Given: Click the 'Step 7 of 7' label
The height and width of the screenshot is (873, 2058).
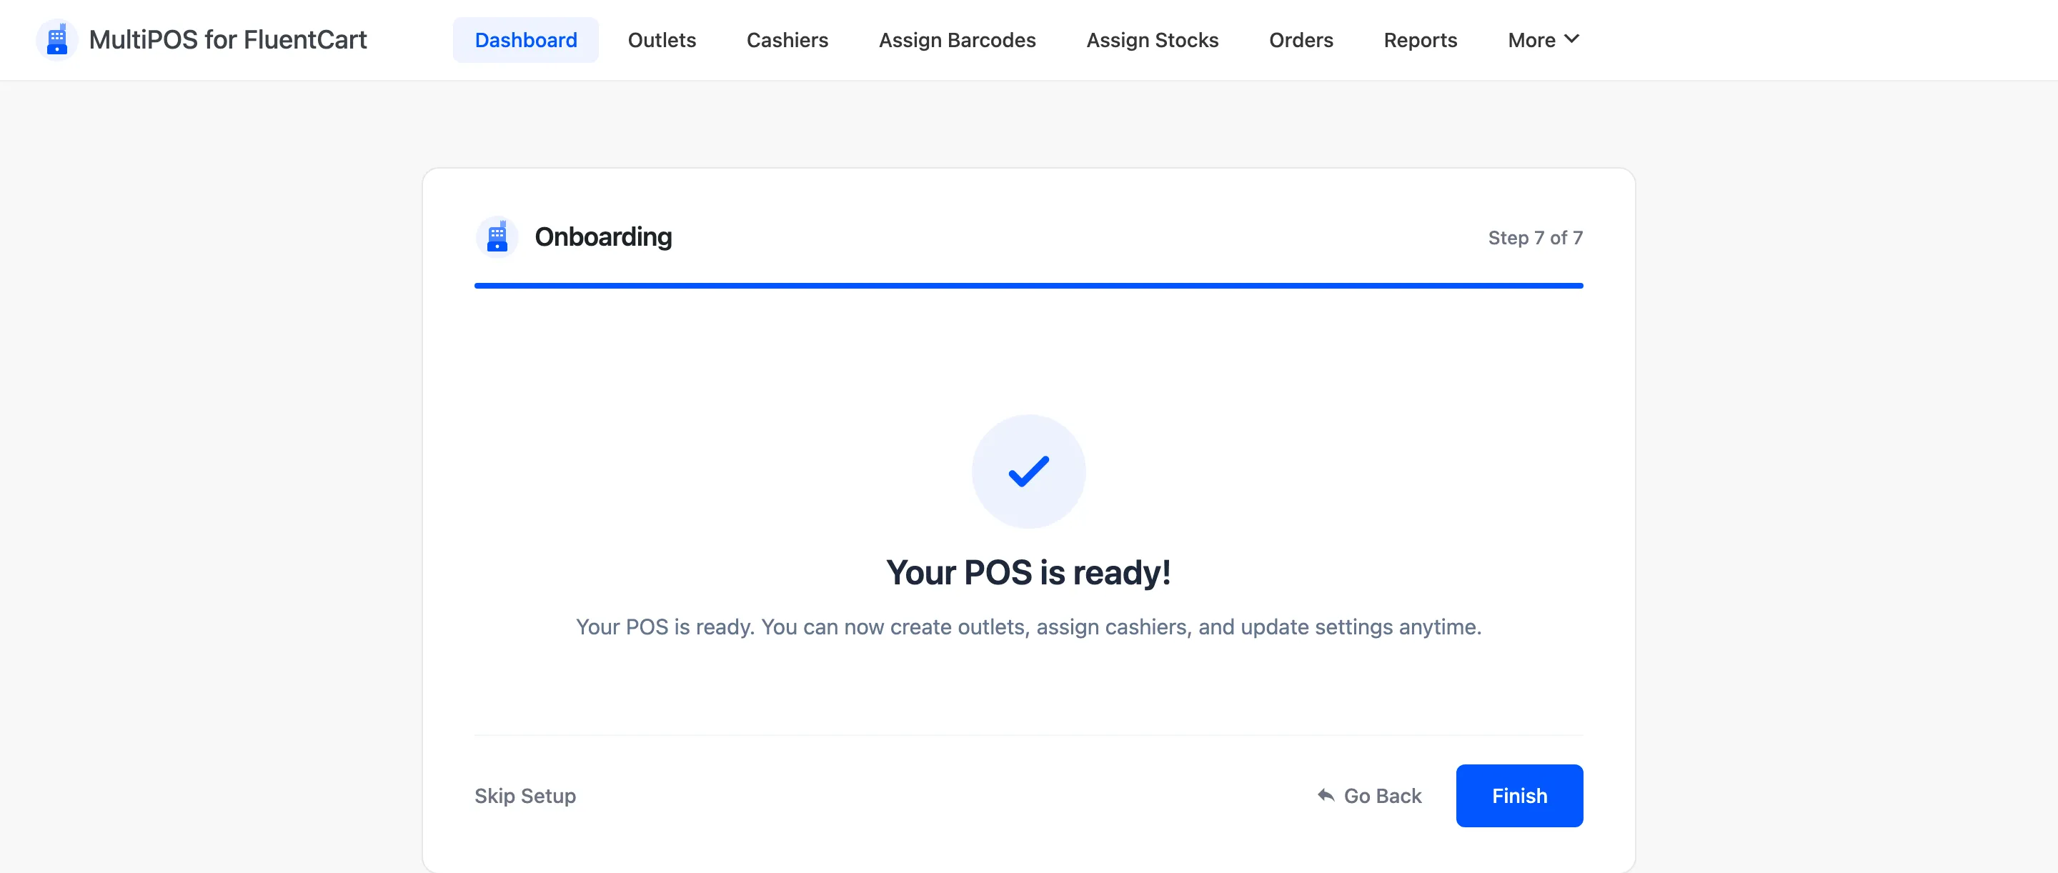Looking at the screenshot, I should tap(1535, 238).
